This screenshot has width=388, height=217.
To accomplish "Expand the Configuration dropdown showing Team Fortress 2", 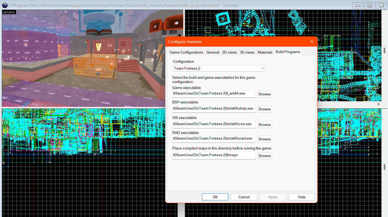I will [219, 68].
